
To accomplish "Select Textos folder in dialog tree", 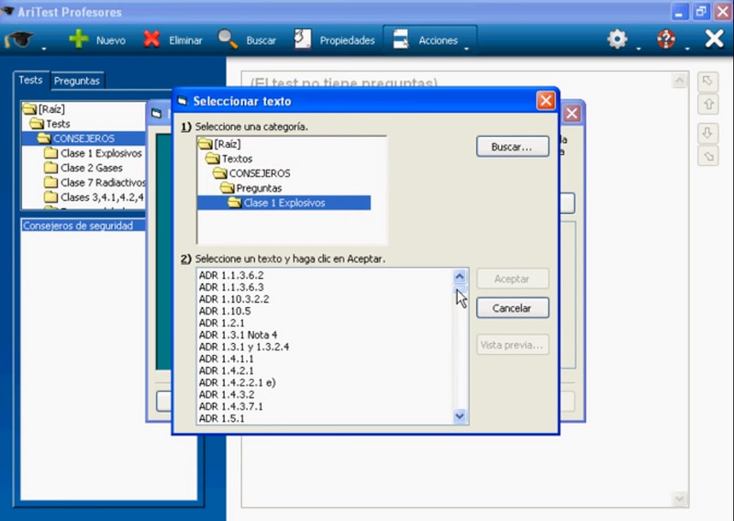I will coord(229,159).
